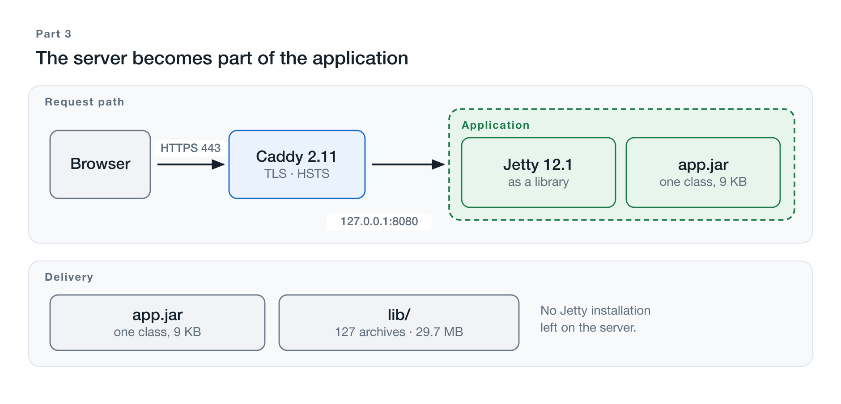This screenshot has height=404, width=841.
Task: Click the HTTPS 443 label
Action: (x=191, y=148)
